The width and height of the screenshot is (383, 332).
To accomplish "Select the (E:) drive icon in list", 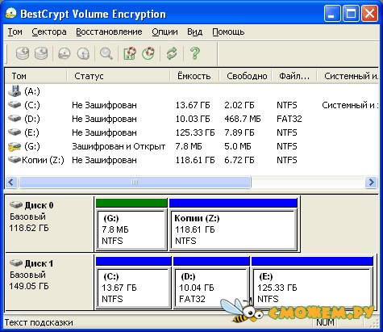I will [15, 132].
